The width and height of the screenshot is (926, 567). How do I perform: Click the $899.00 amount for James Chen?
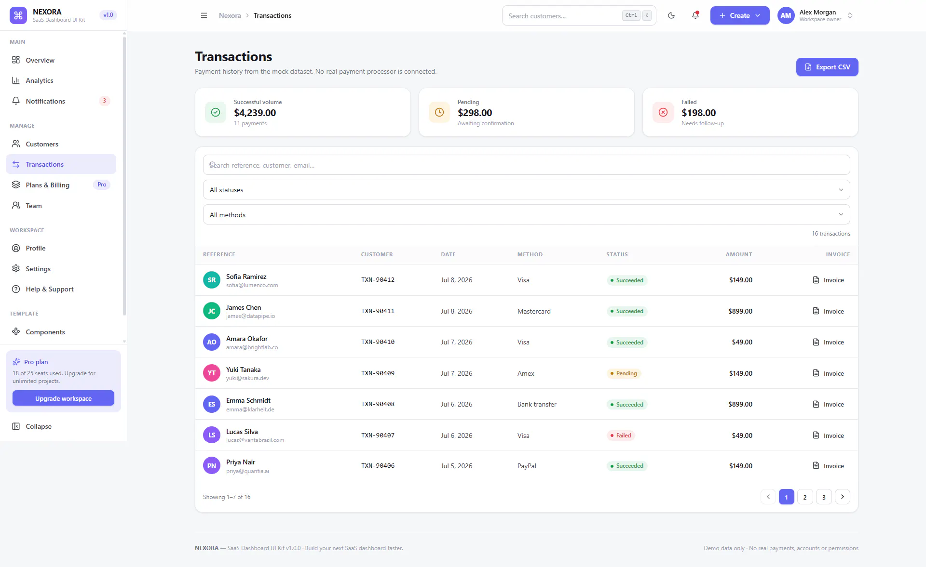tap(740, 311)
